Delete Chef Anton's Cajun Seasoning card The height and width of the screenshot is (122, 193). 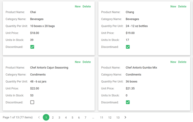[87, 62]
